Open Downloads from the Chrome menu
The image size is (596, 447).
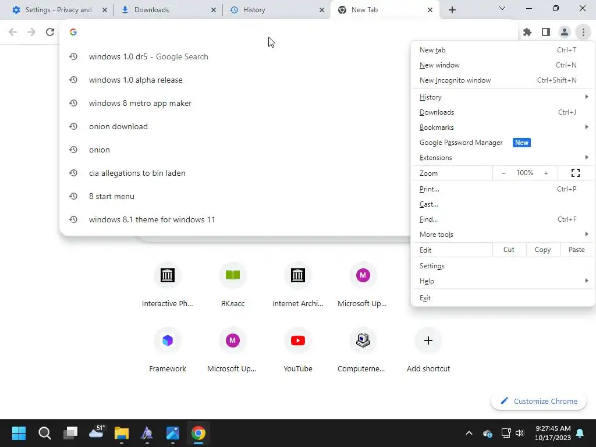coord(503,112)
